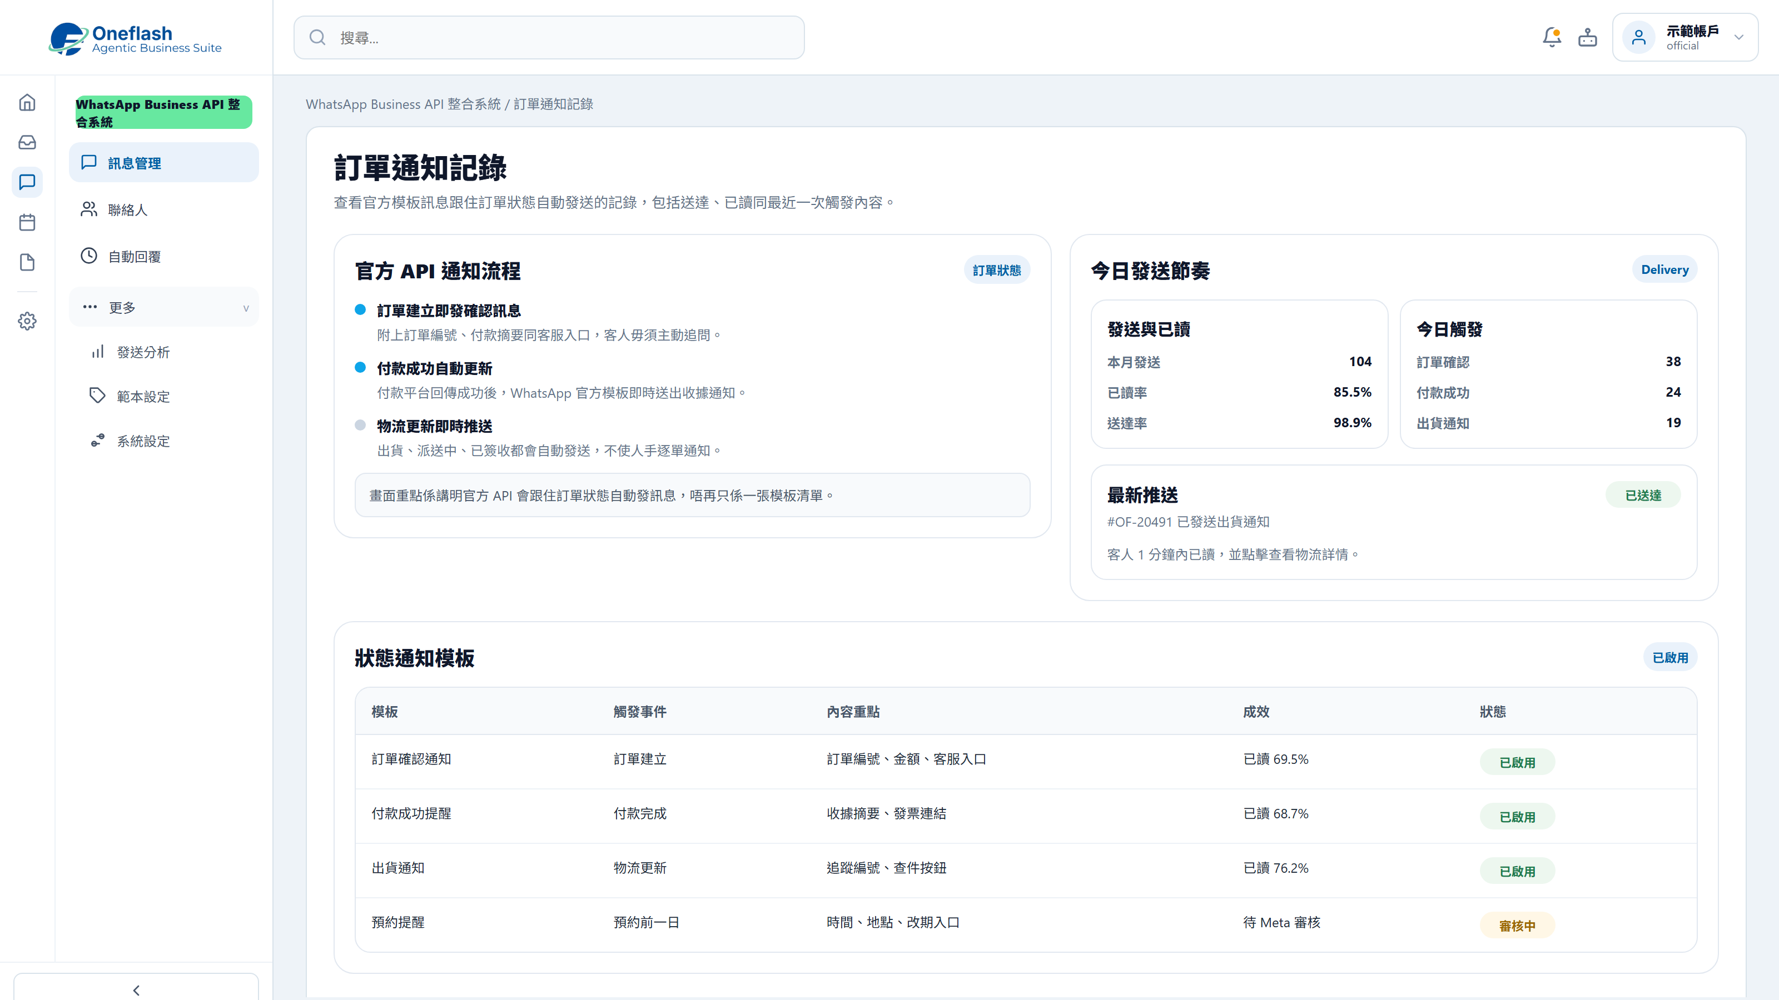Click the 訂單狀態 badge
Viewport: 1779px width, 1000px height.
coord(997,270)
